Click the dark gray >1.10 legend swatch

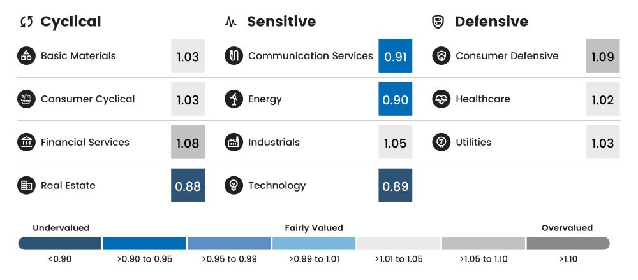point(568,243)
